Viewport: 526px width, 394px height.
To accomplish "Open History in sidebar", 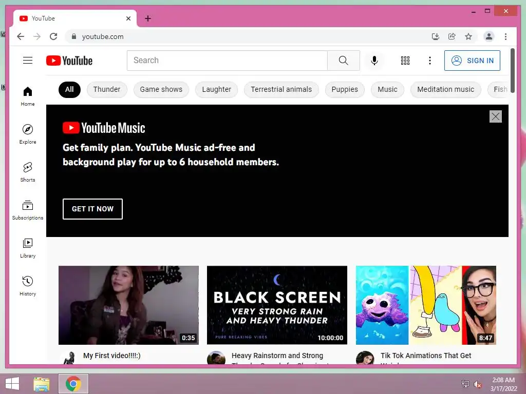I will coord(28,286).
